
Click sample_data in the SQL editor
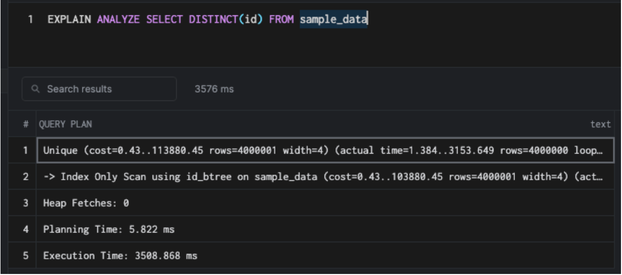(334, 20)
